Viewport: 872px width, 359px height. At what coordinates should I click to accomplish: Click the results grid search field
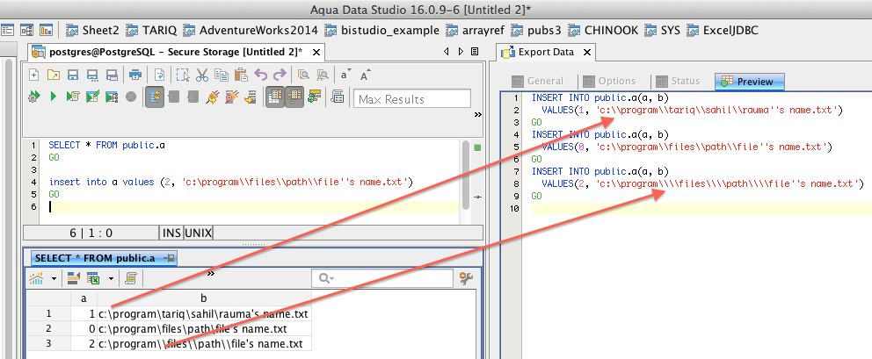[382, 278]
